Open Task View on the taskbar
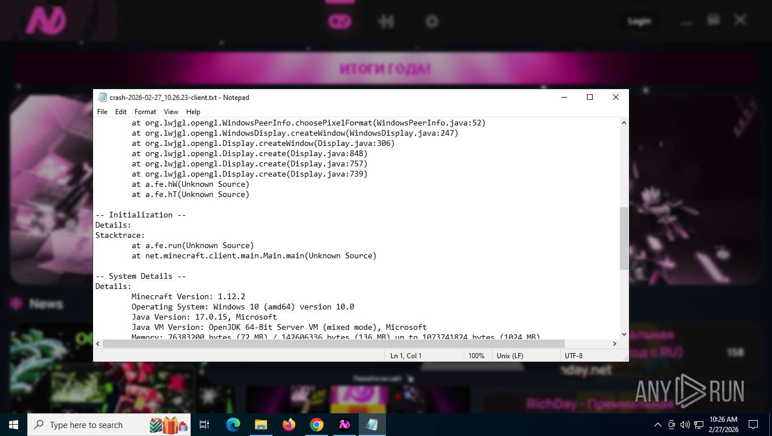The height and width of the screenshot is (436, 772). point(204,425)
